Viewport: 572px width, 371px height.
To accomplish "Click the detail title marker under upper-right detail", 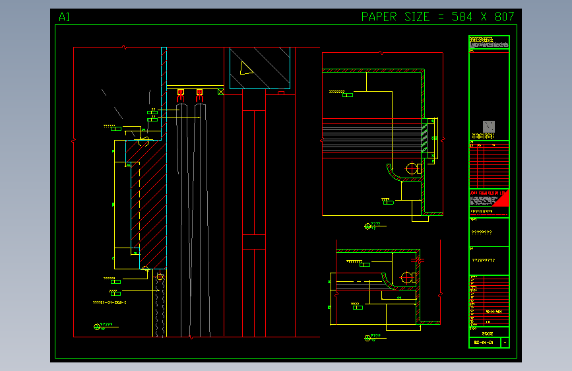I will (x=375, y=226).
